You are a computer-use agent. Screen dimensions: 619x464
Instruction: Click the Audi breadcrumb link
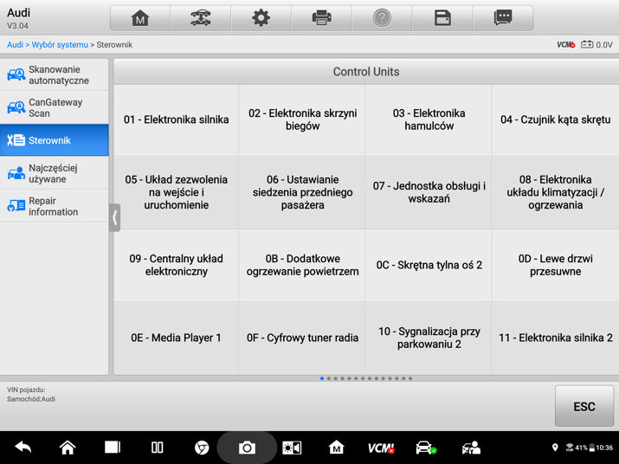tap(15, 45)
